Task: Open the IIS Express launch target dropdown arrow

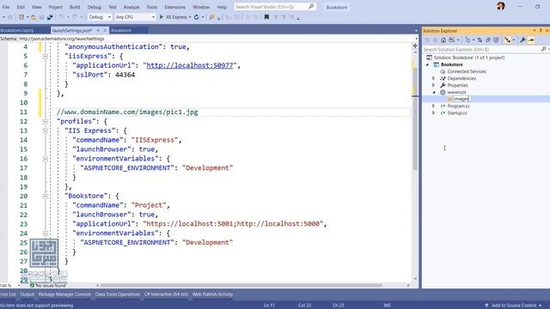Action: pos(190,17)
